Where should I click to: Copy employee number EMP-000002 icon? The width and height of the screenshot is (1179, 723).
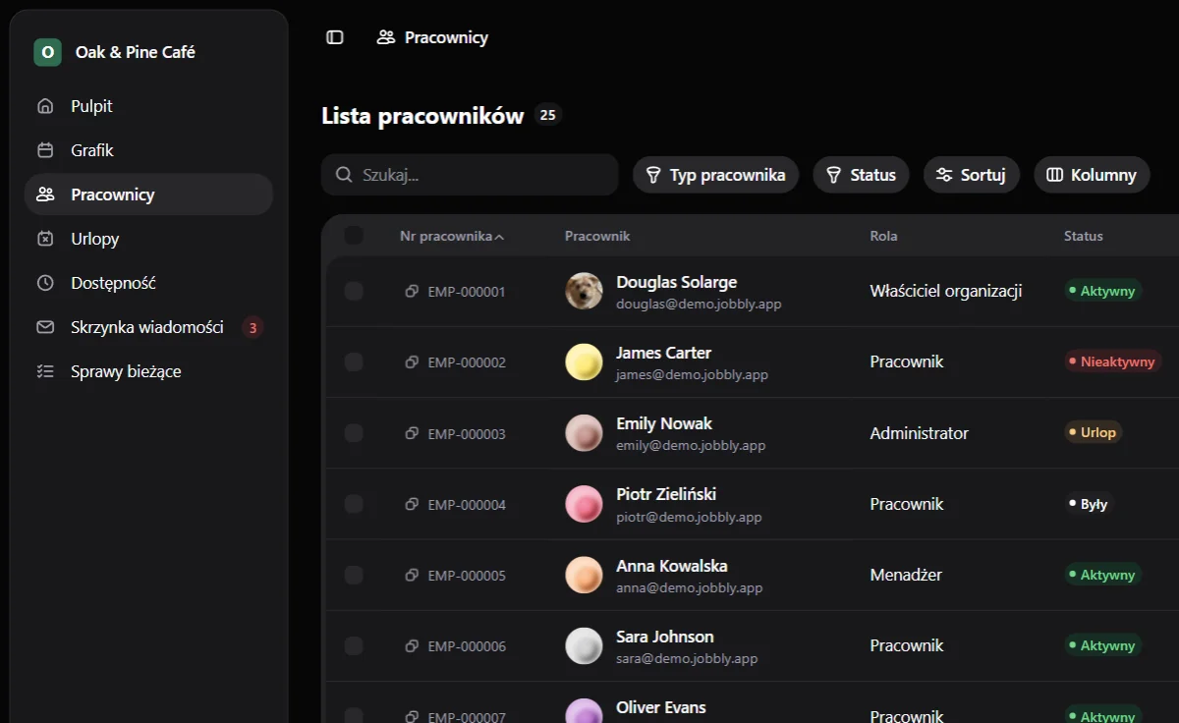pos(412,362)
